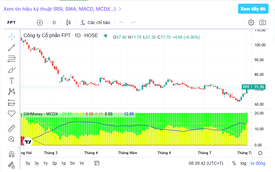Toggle log scale mode
275x172 pixels.
click(243, 163)
